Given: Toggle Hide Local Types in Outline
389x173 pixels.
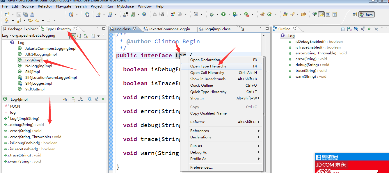Looking at the screenshot, I should (x=376, y=29).
